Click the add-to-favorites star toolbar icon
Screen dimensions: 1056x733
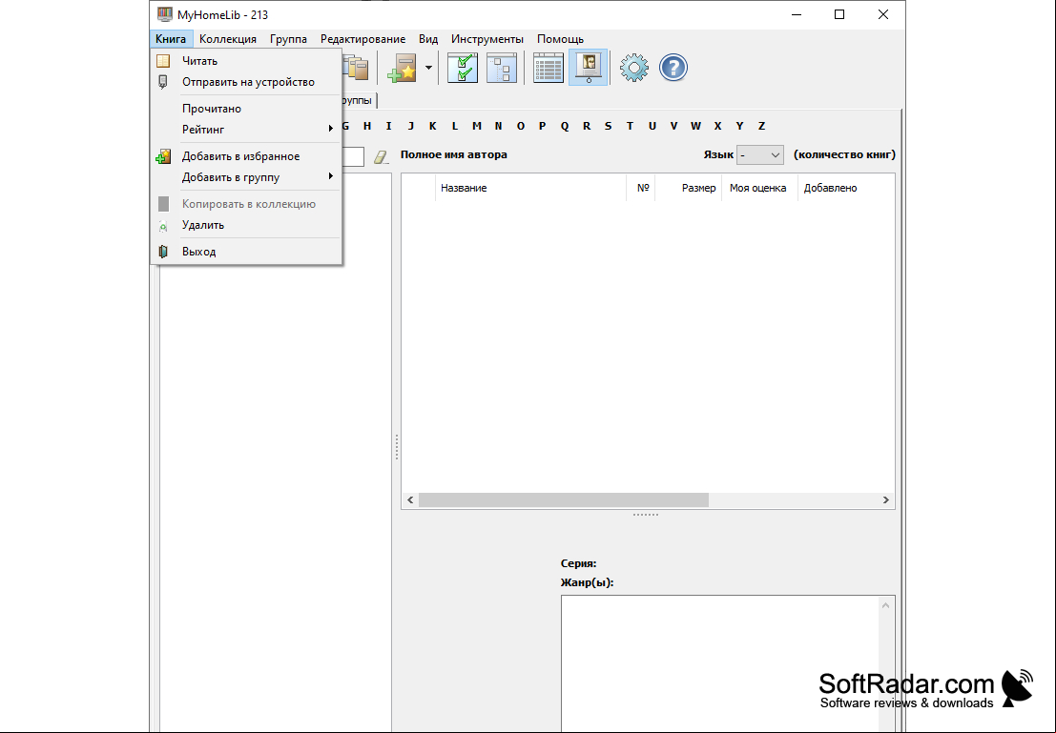[x=403, y=68]
